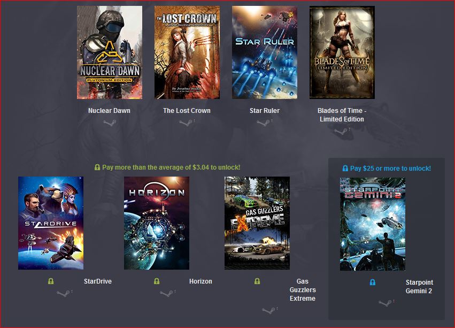Open the Nuclear Dawn cover art

click(x=110, y=52)
